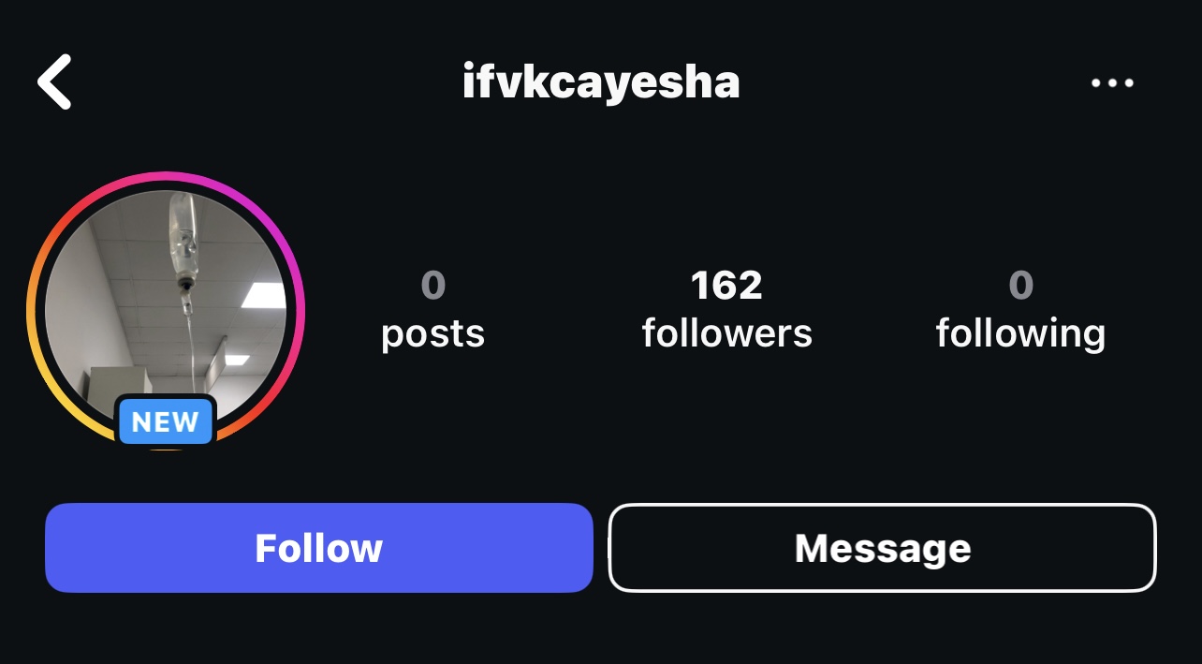Open the three-dot more options menu
The width and height of the screenshot is (1202, 664).
(1112, 83)
